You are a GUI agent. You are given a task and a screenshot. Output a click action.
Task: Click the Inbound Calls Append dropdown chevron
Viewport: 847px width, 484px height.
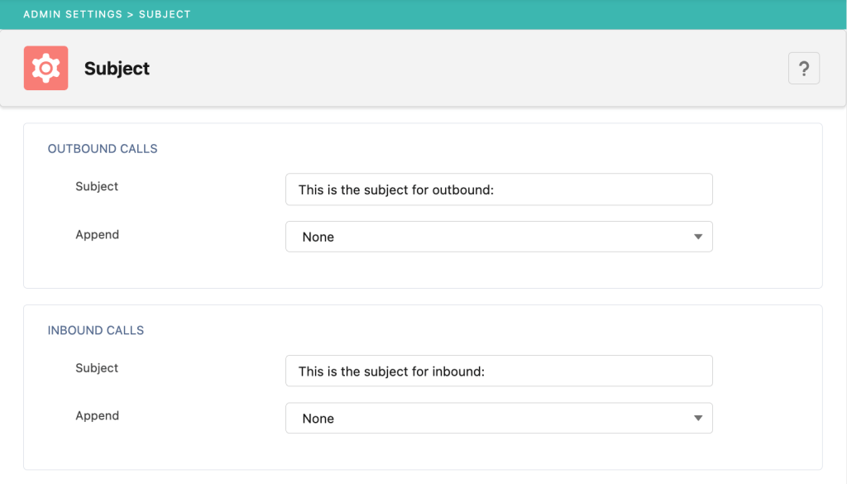point(700,418)
